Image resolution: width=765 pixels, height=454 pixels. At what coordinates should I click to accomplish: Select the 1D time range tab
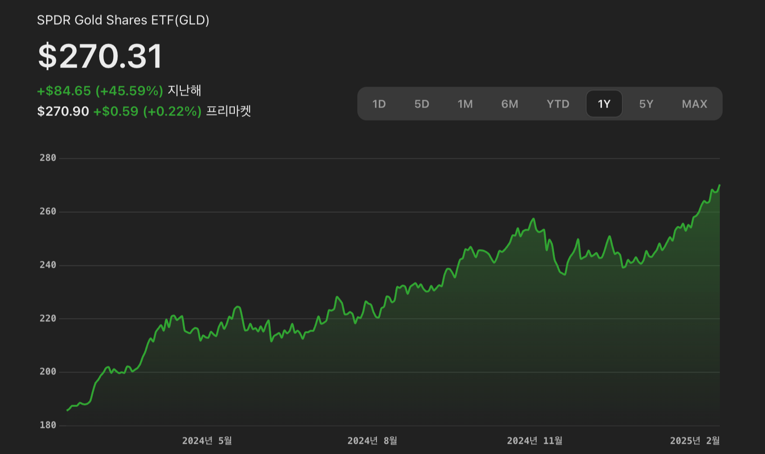pos(379,104)
